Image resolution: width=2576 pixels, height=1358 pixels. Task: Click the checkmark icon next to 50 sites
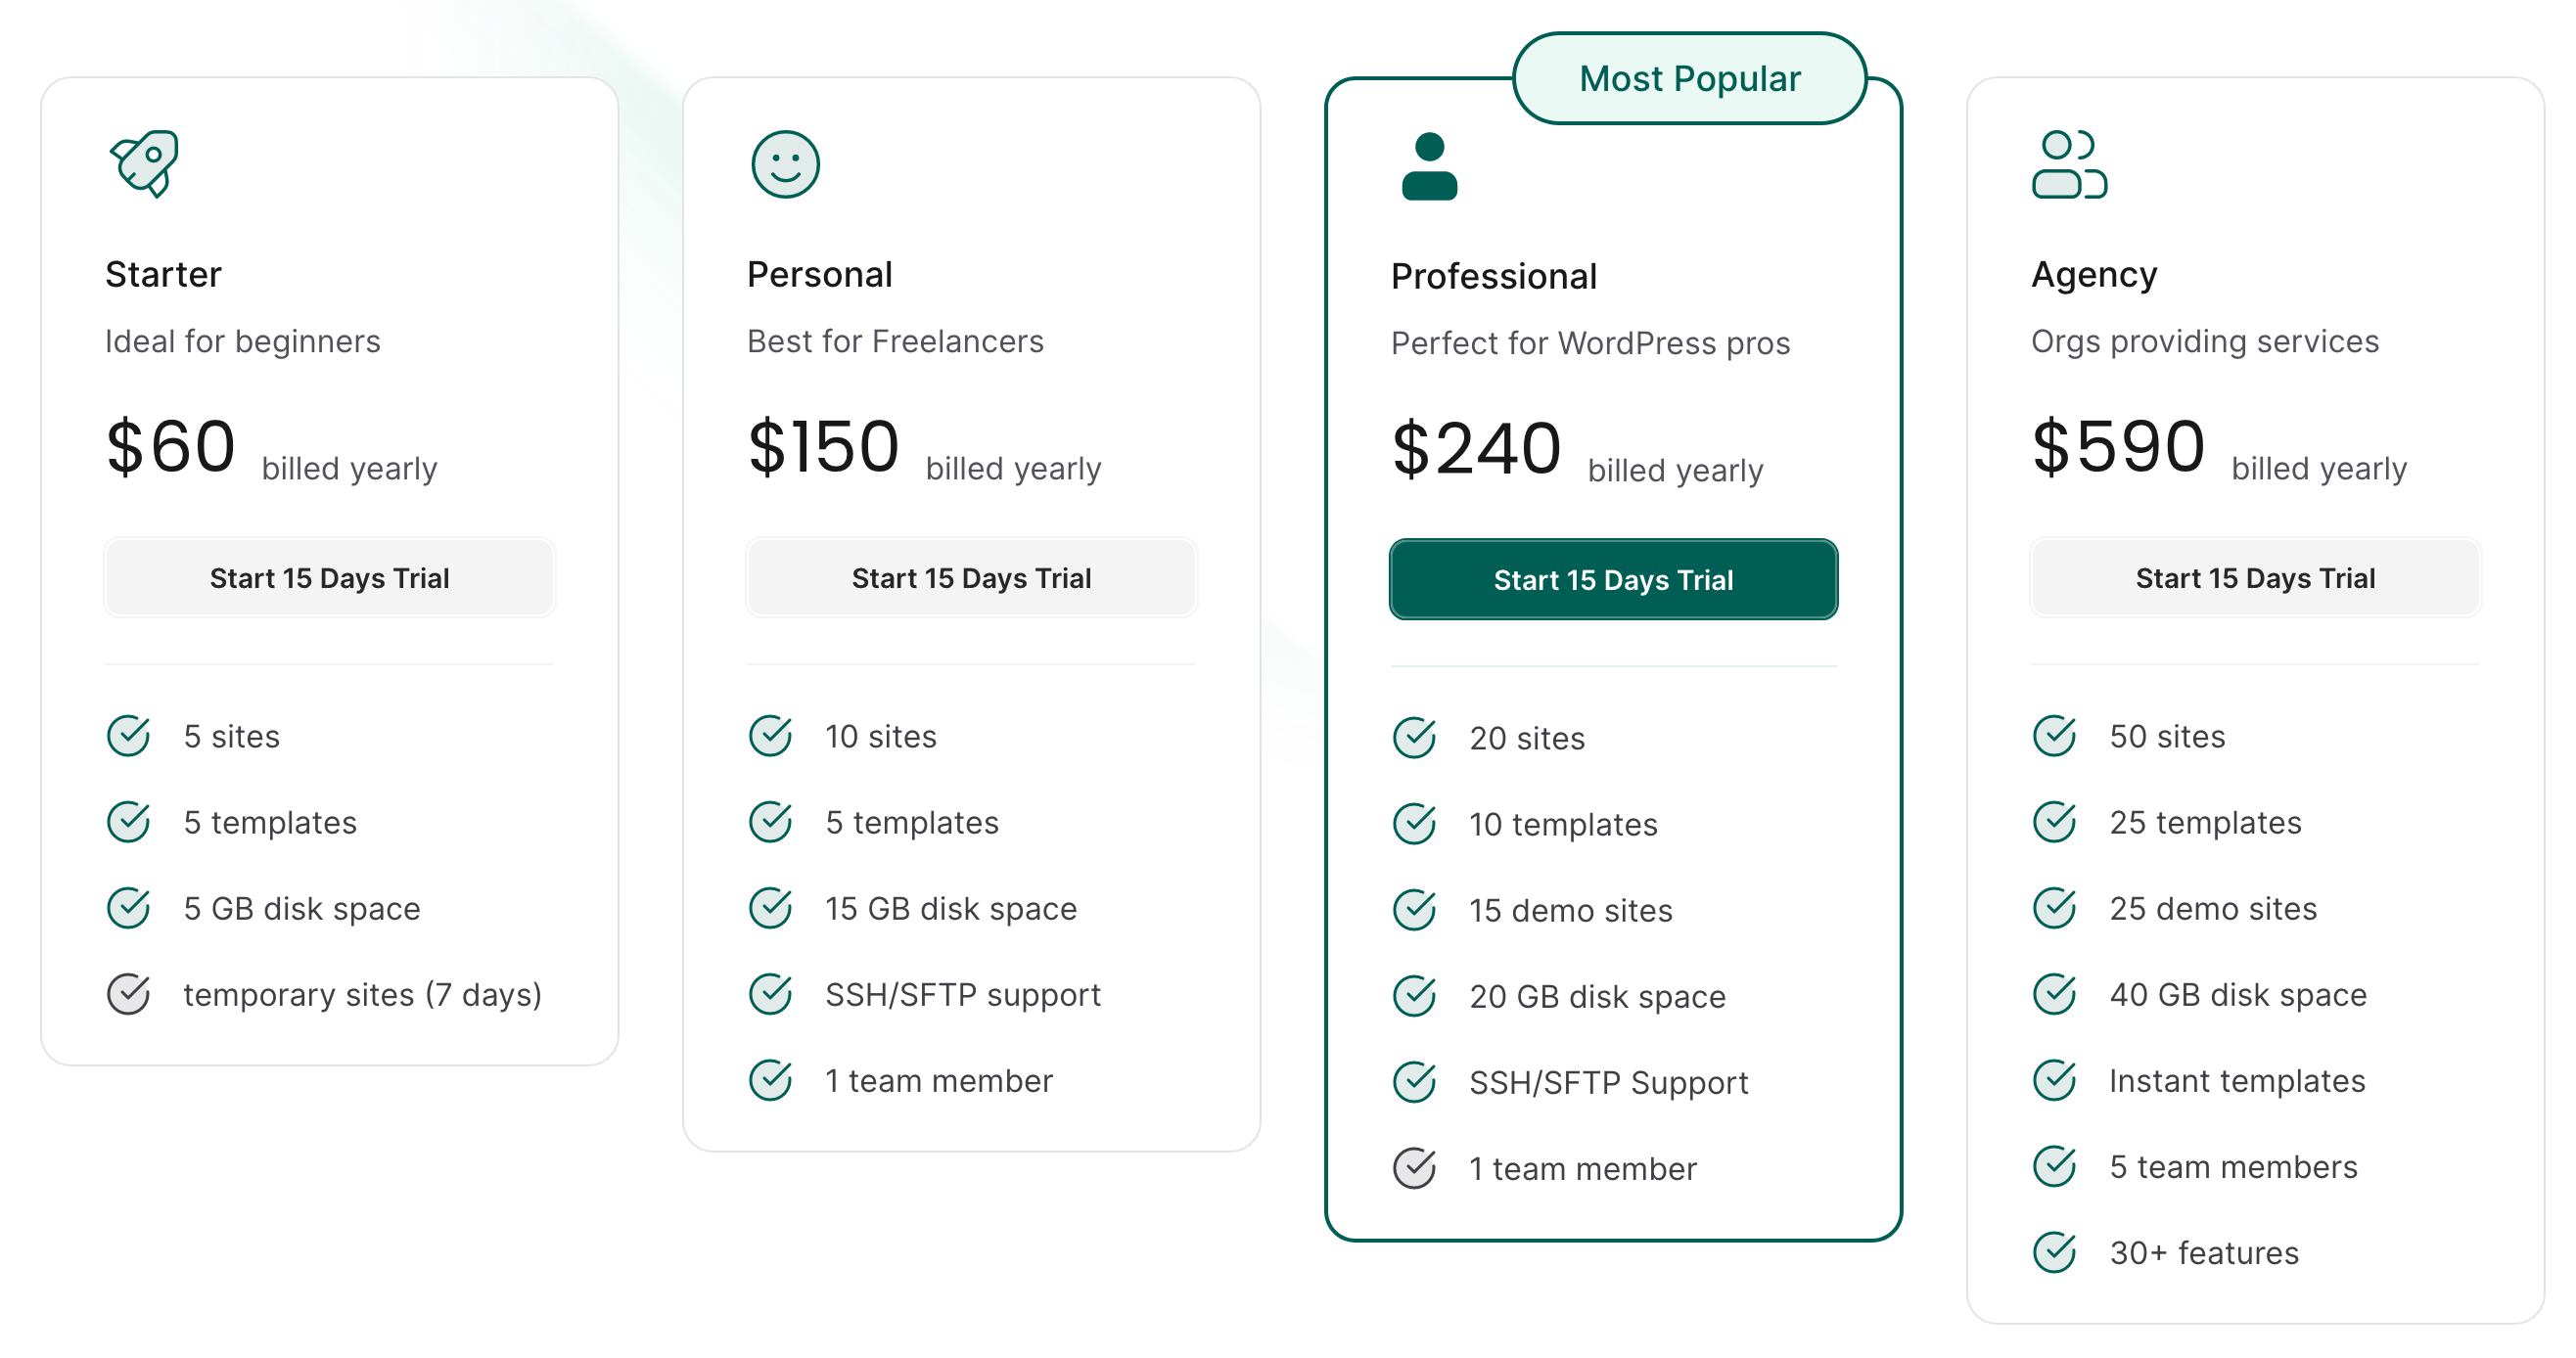(x=2055, y=736)
